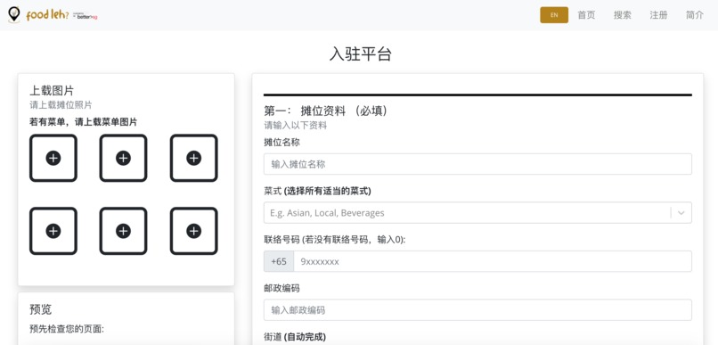The width and height of the screenshot is (718, 345).
Task: Open the 简介 navigation link
Action: pyautogui.click(x=695, y=15)
